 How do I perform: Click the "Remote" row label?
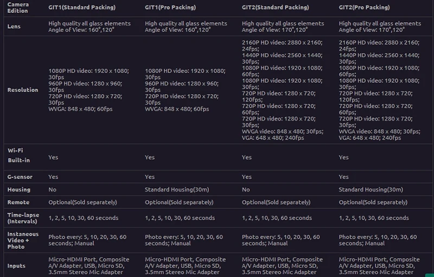coord(18,202)
